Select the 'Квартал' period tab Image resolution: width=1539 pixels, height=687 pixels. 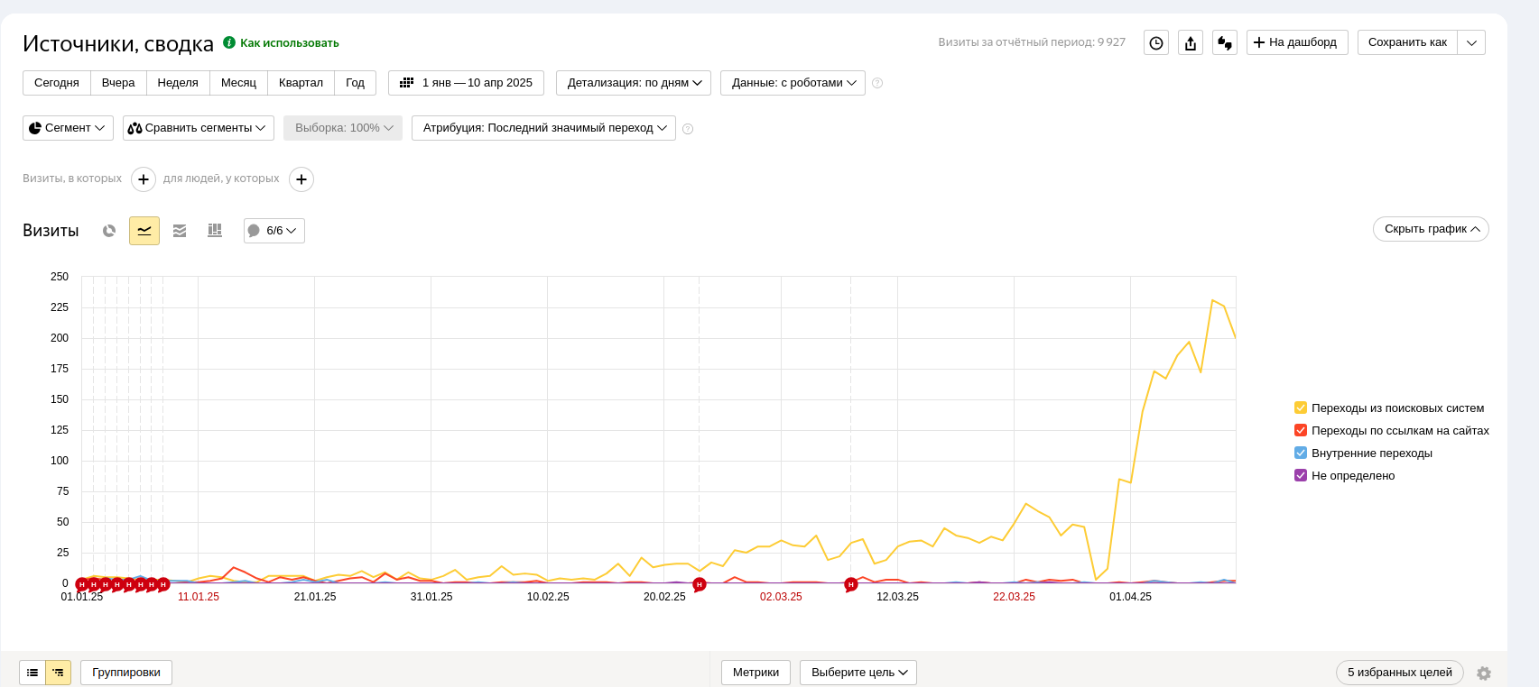[301, 83]
